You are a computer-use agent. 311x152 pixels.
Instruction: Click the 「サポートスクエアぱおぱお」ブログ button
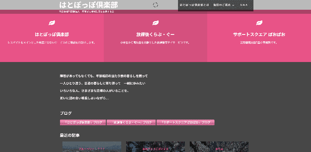(185, 122)
